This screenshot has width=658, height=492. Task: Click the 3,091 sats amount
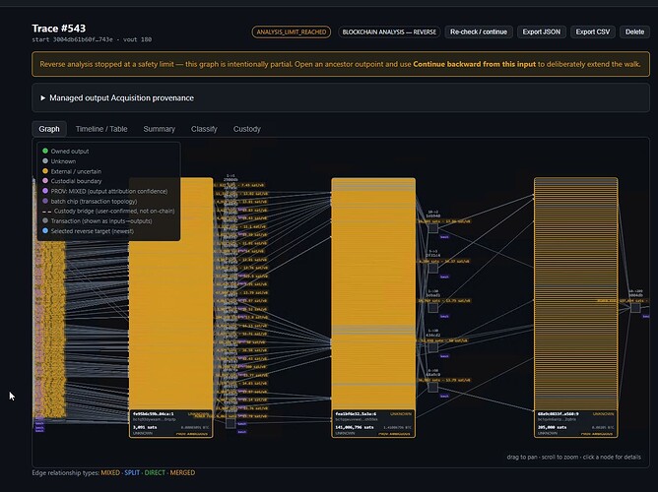pos(145,427)
